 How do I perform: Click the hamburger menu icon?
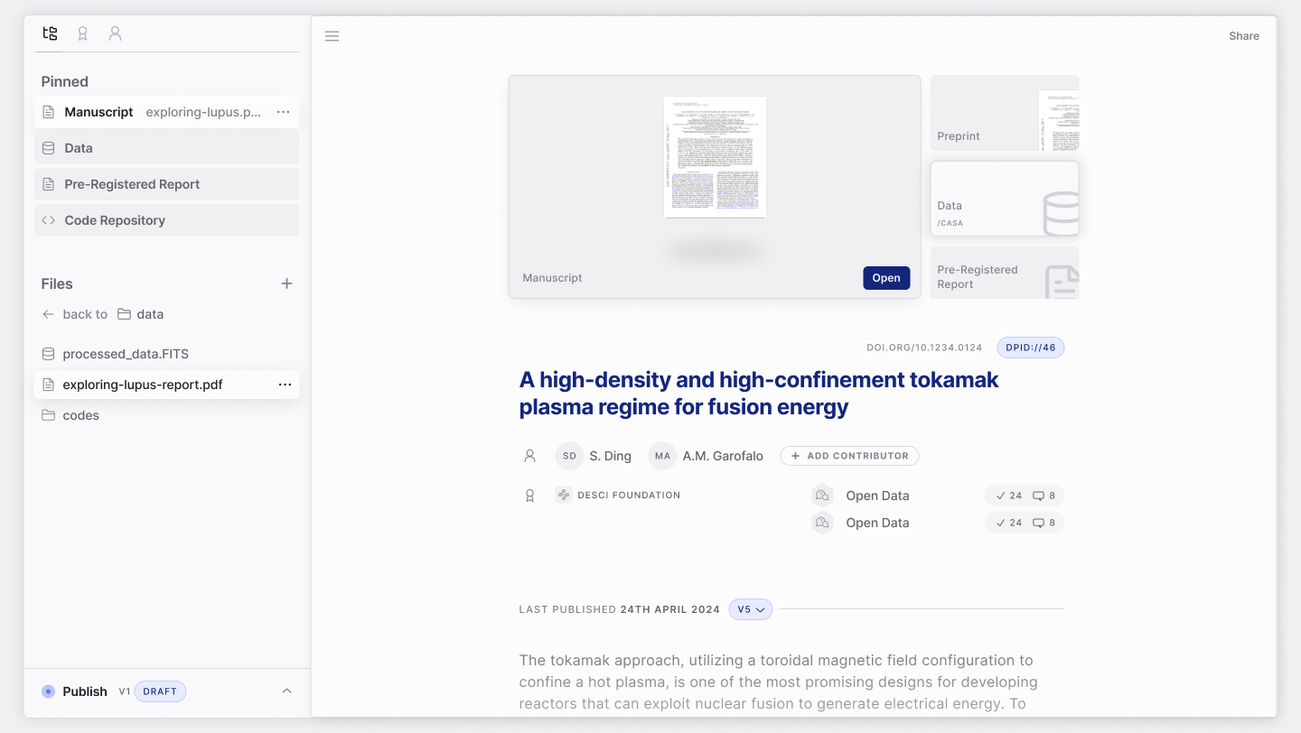[x=332, y=36]
